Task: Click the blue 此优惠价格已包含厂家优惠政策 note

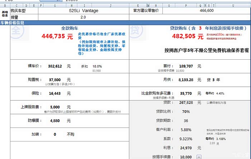Action: 101,44
